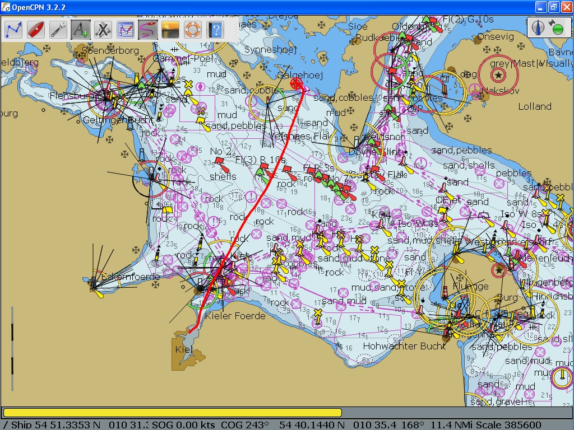Image resolution: width=574 pixels, height=430 pixels.
Task: Maximize the OpenCPN window
Action: click(x=554, y=7)
